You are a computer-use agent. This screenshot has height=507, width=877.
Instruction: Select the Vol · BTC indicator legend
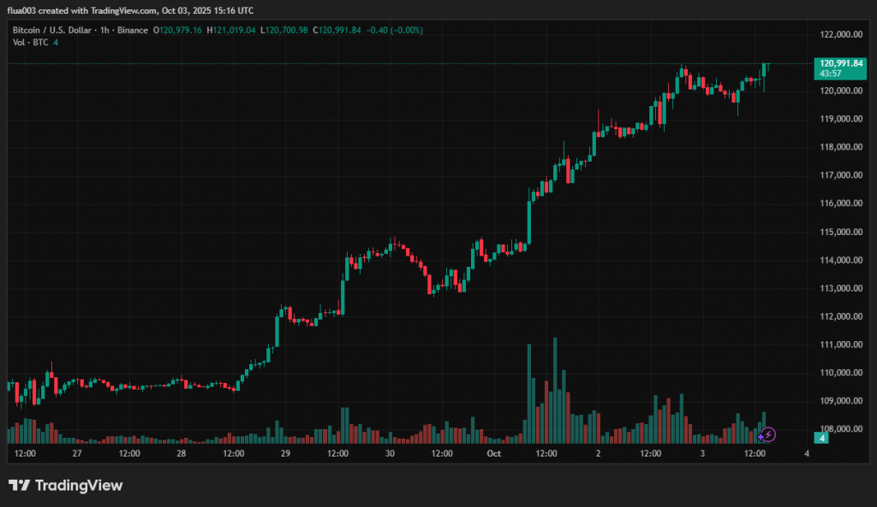[x=30, y=42]
